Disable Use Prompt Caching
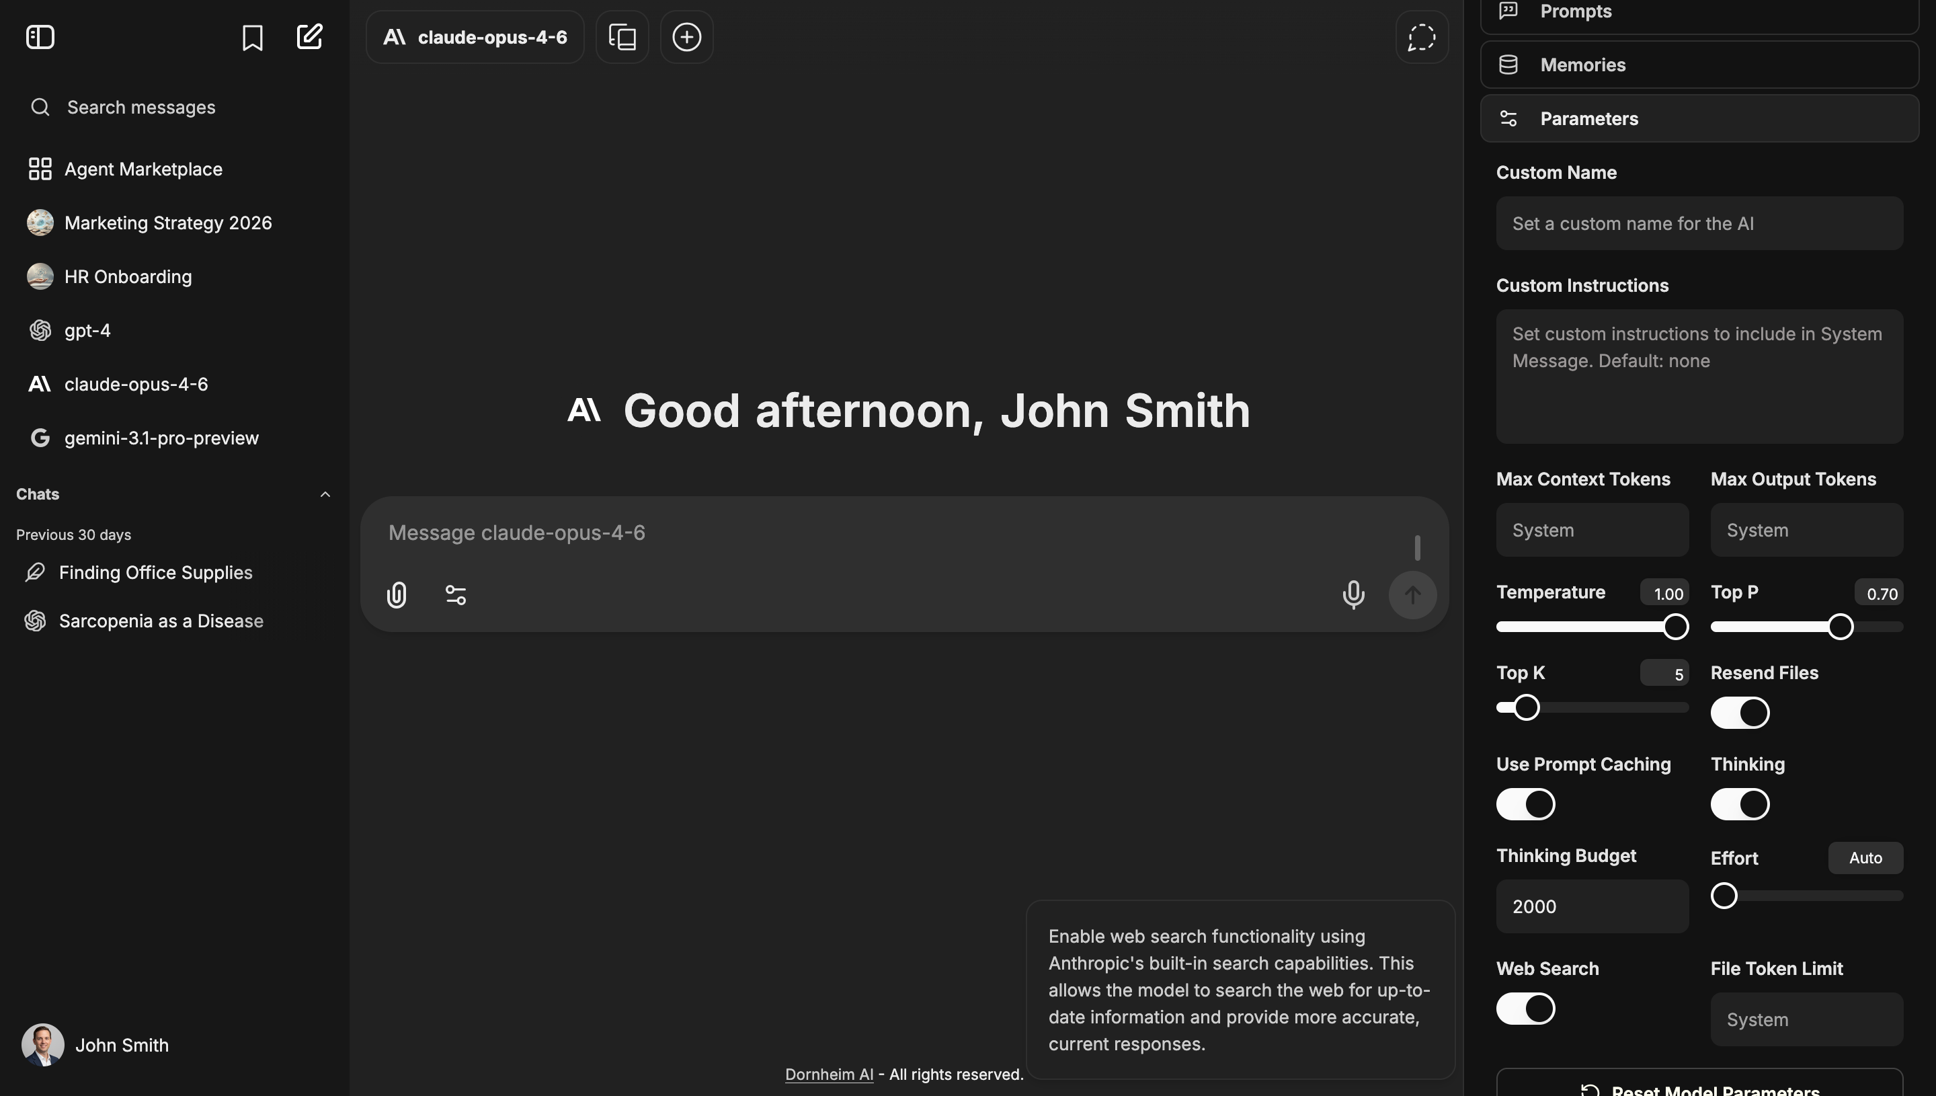The width and height of the screenshot is (1936, 1096). (x=1525, y=804)
